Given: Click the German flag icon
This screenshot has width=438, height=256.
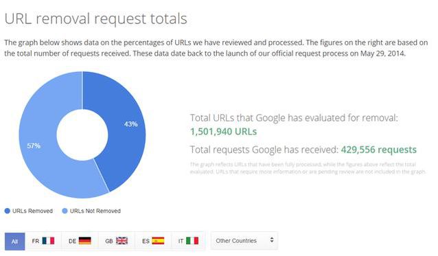Looking at the screenshot, I should point(84,241).
